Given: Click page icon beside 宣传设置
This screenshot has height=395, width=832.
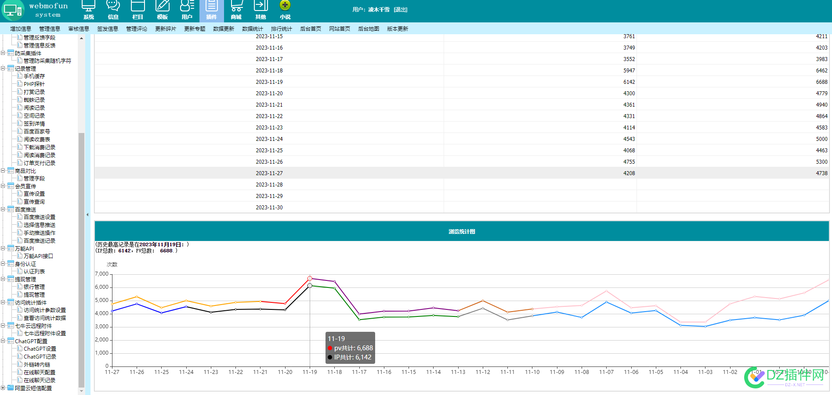Looking at the screenshot, I should tap(20, 193).
